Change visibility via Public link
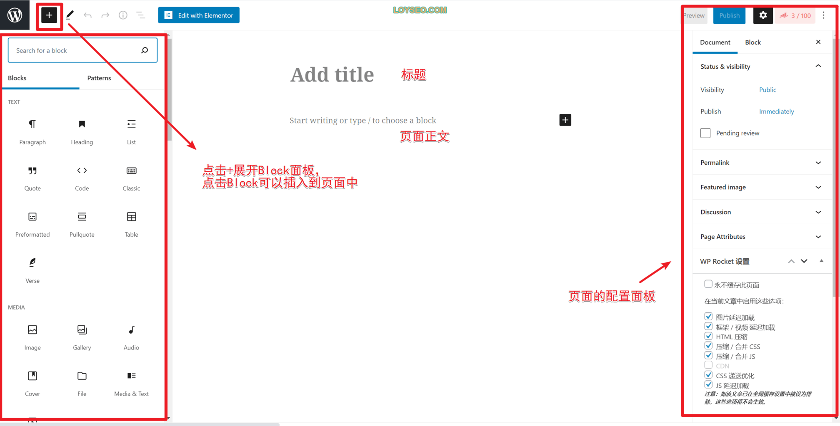This screenshot has width=840, height=426. pyautogui.click(x=767, y=90)
